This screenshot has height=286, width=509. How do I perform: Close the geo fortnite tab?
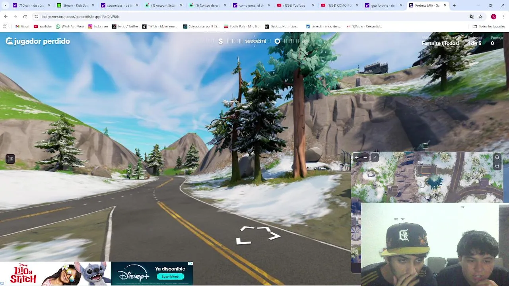[401, 6]
